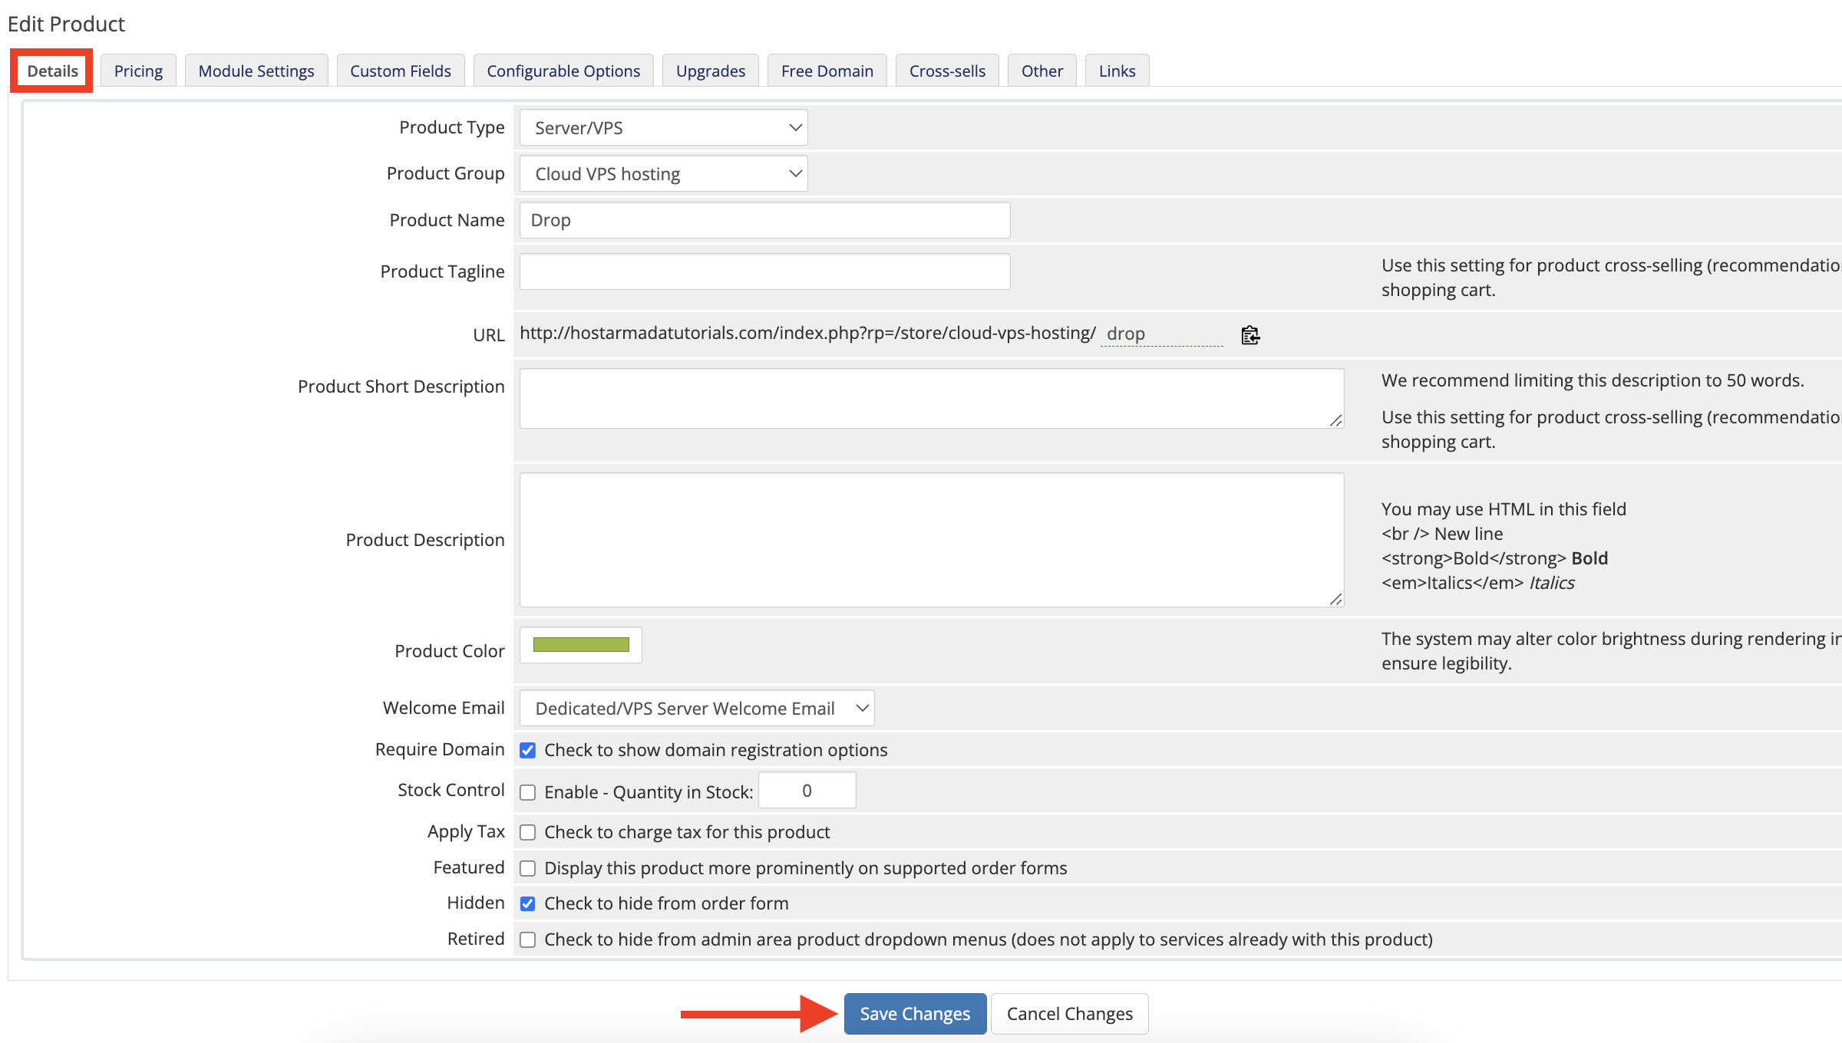
Task: Switch to the Pricing tab
Action: pyautogui.click(x=138, y=71)
